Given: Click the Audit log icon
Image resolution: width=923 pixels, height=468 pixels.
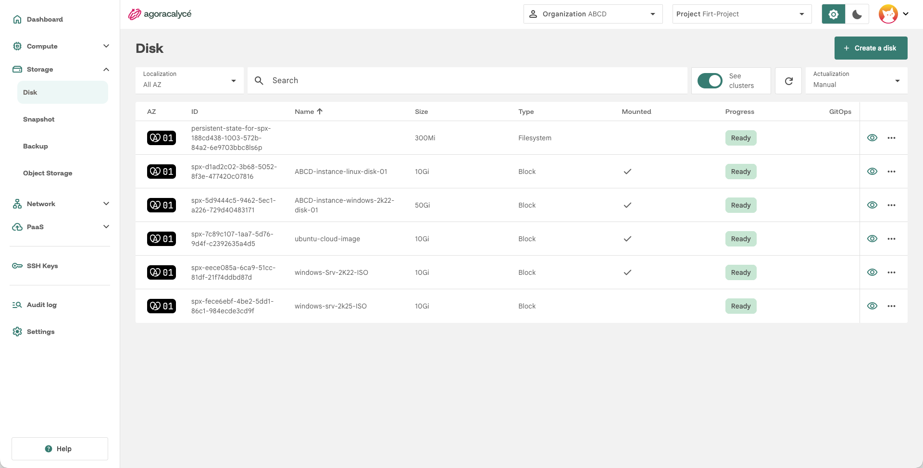Looking at the screenshot, I should [x=17, y=305].
